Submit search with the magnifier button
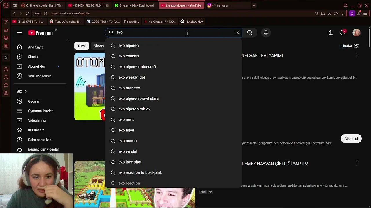371x208 pixels. [250, 33]
